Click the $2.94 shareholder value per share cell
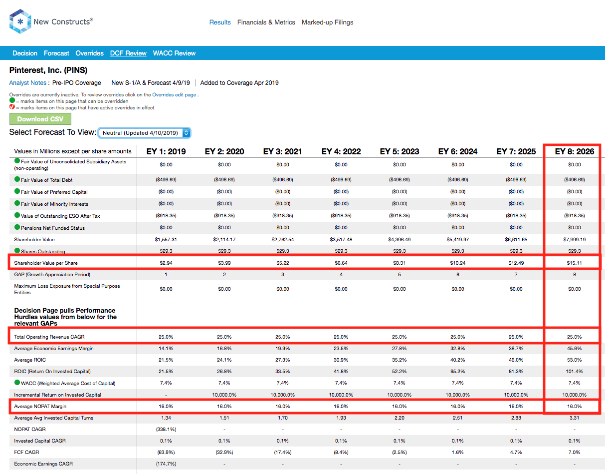The height and width of the screenshot is (474, 605). pyautogui.click(x=166, y=263)
